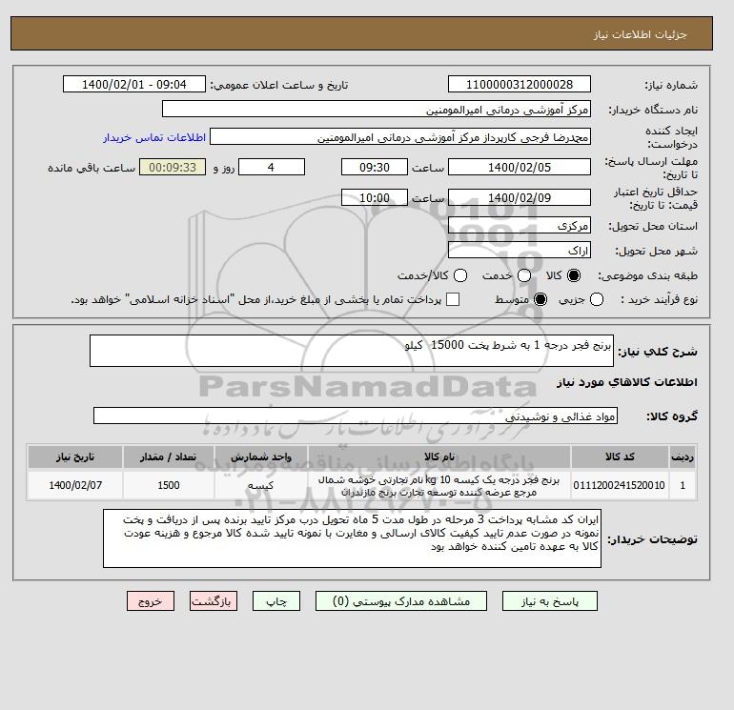The height and width of the screenshot is (710, 734).
Task: Click the اطلاعات کالاهای مورد نیاز section heading
Action: point(627,382)
